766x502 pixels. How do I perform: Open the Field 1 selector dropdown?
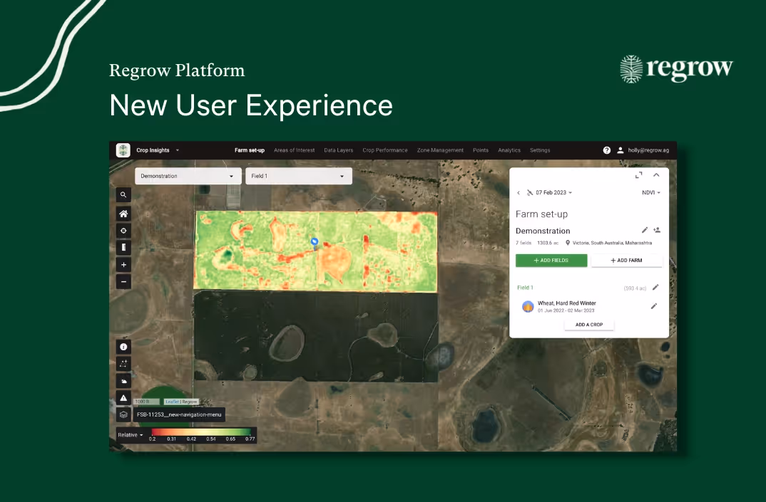[299, 176]
